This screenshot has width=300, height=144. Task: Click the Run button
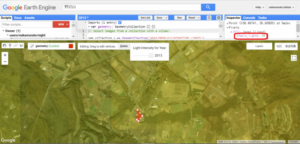(x=179, y=18)
